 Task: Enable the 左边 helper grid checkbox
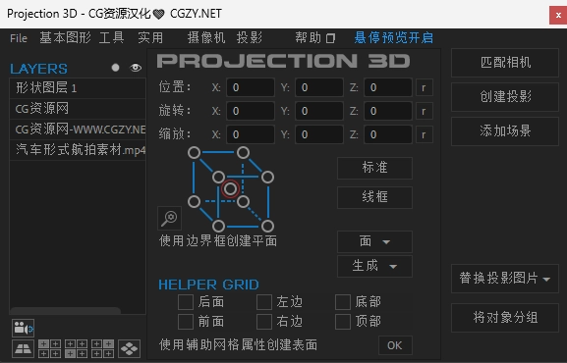point(264,302)
